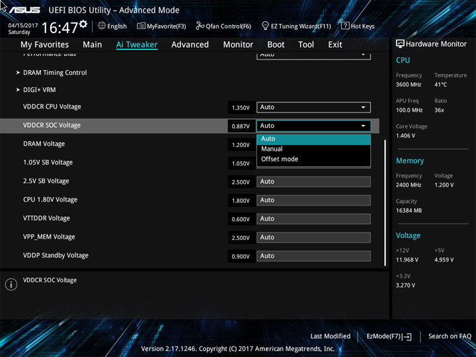476x357 pixels.
Task: Click Search on FAQ link
Action: [x=450, y=337]
